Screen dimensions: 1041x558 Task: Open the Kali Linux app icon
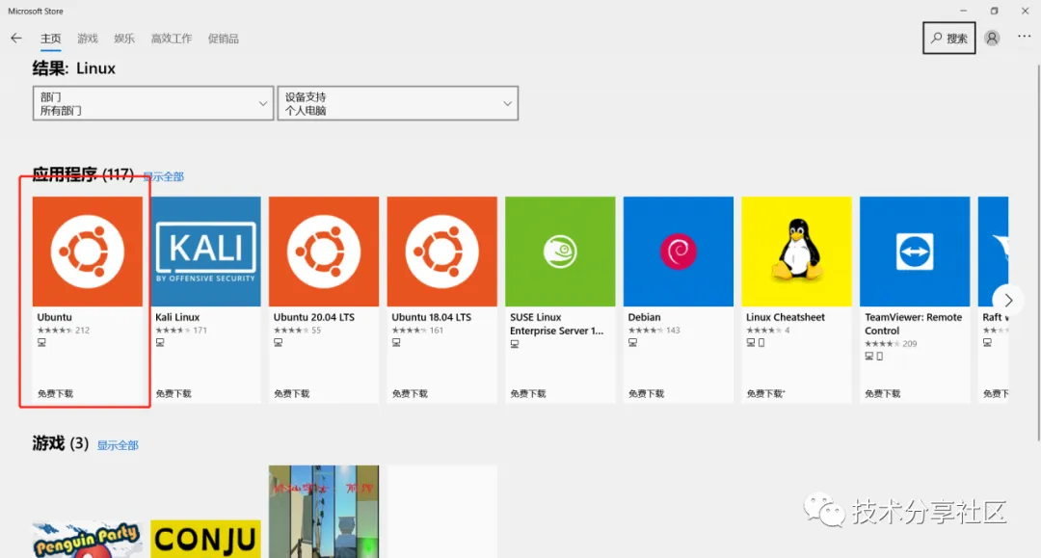point(206,252)
